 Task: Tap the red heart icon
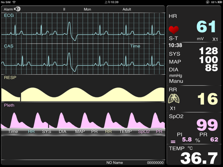[x=174, y=30]
